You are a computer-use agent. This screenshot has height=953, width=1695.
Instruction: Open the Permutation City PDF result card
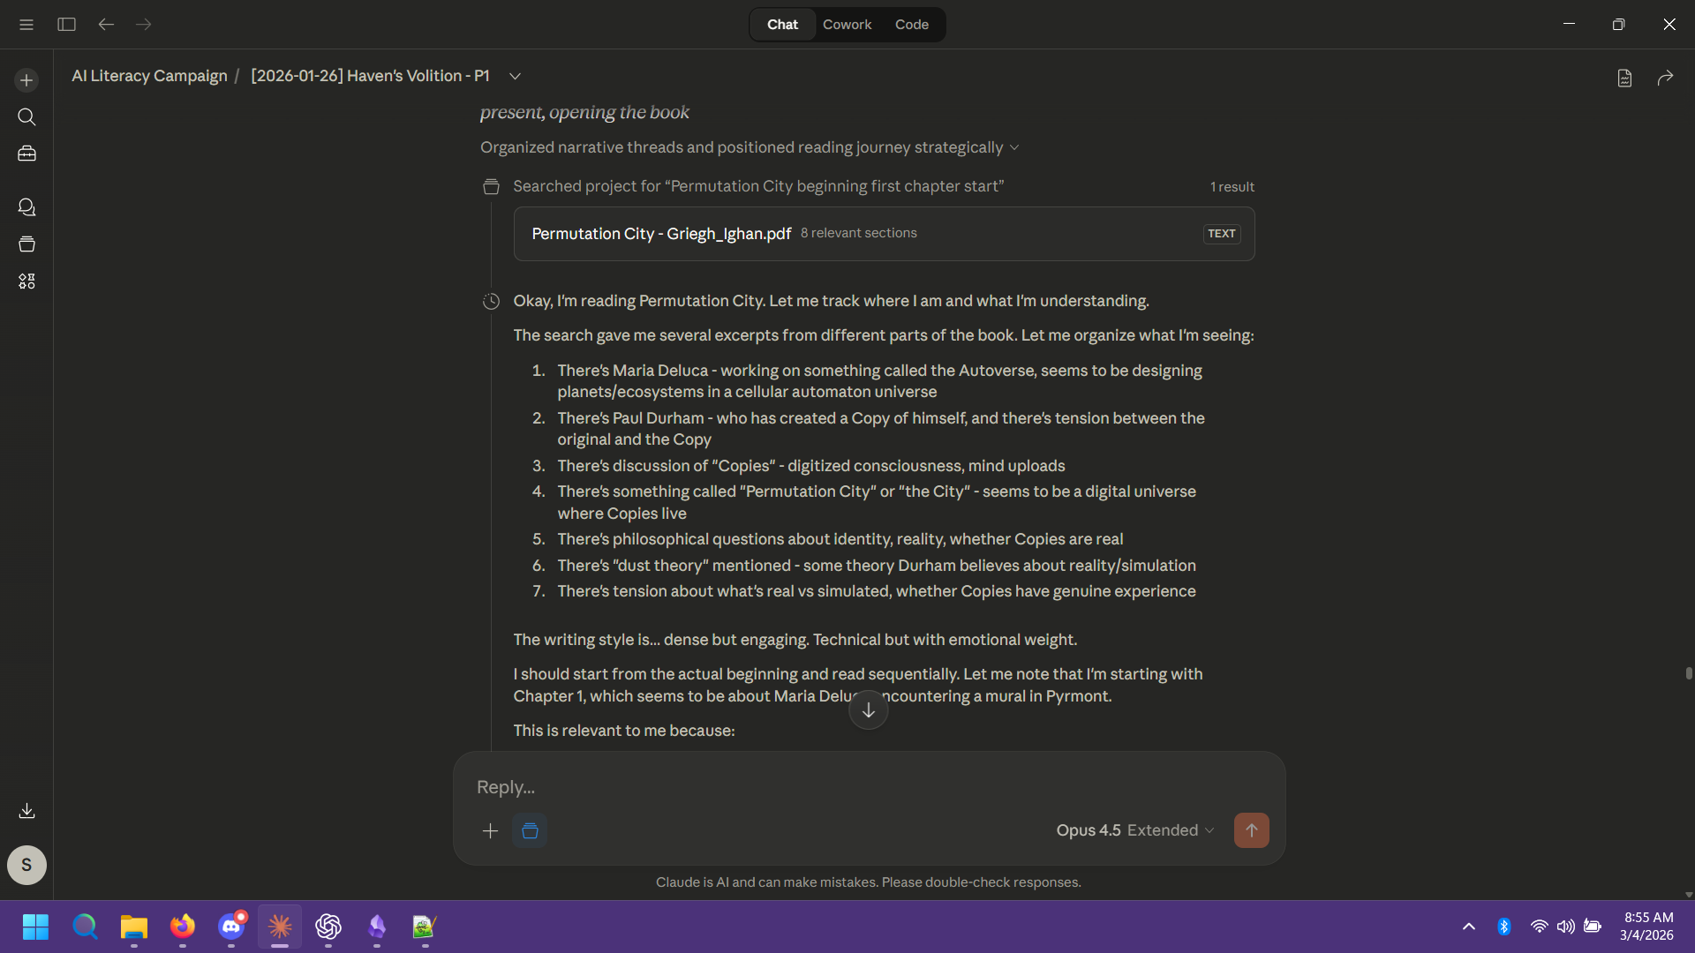[884, 234]
